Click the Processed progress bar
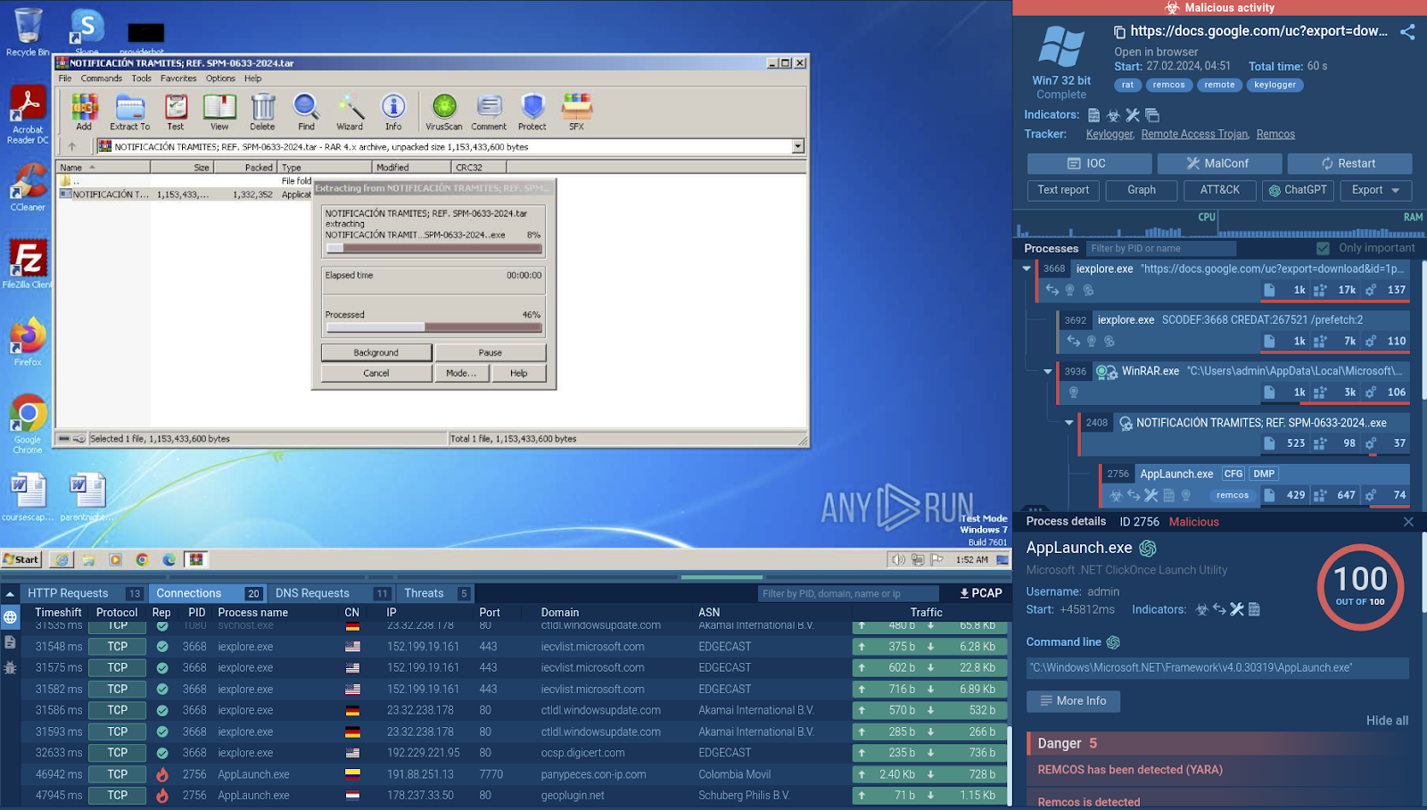1427x810 pixels. [433, 327]
